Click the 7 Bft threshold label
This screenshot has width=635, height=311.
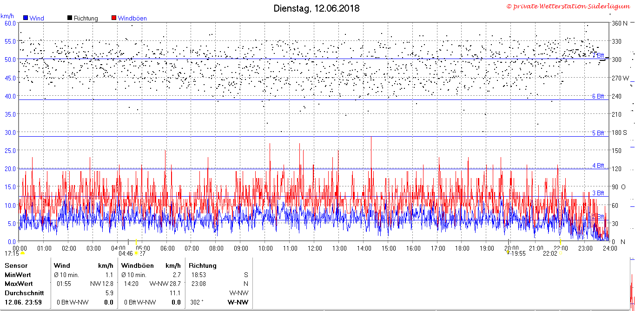click(598, 55)
